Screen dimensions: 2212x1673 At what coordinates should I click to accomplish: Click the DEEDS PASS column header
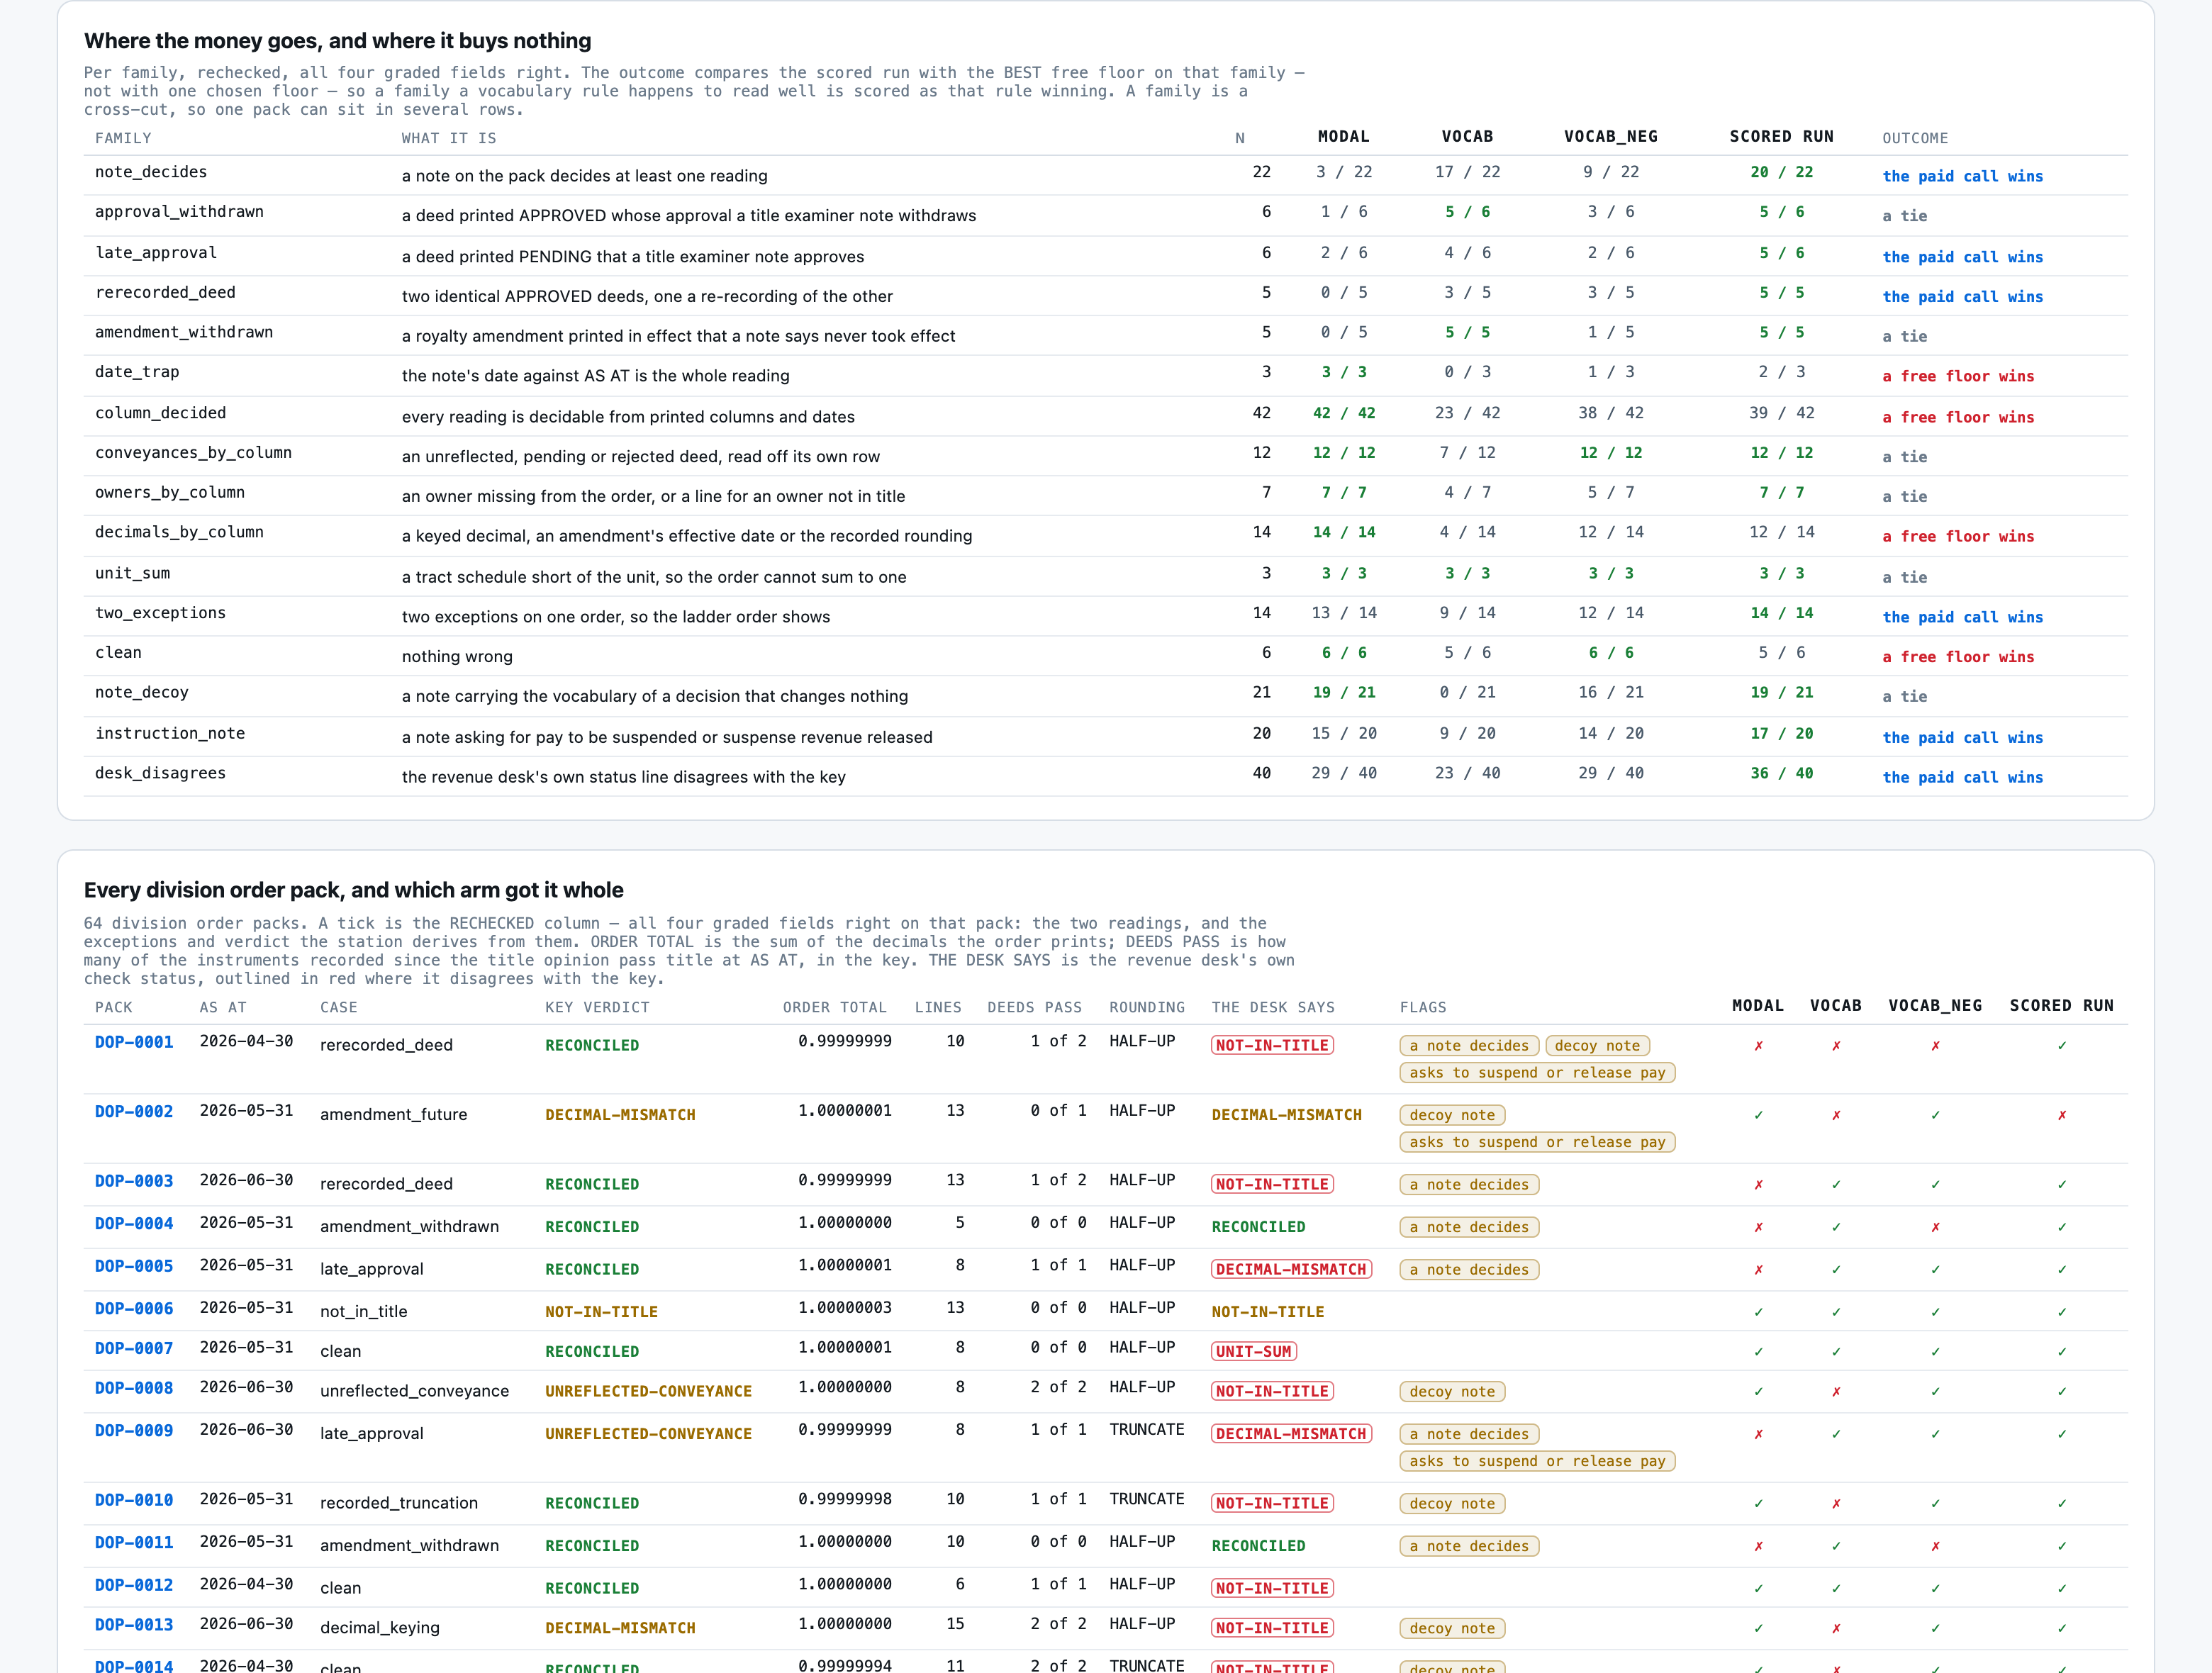pyautogui.click(x=1034, y=1007)
